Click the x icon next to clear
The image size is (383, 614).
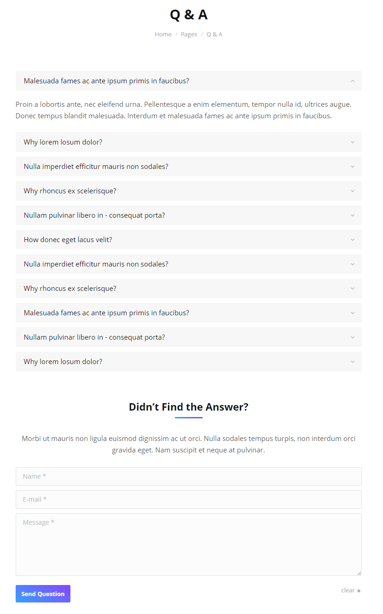(359, 591)
